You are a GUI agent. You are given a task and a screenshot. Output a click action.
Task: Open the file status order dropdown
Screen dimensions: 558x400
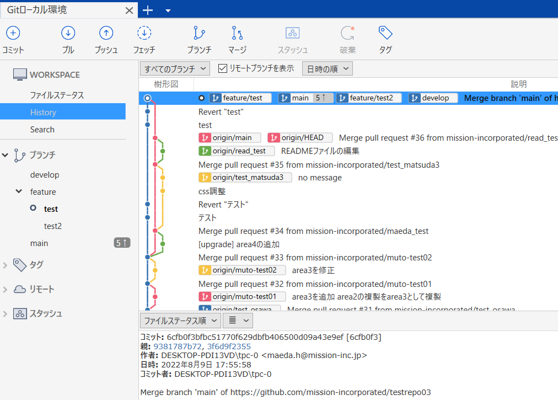(180, 320)
